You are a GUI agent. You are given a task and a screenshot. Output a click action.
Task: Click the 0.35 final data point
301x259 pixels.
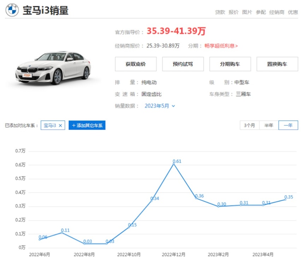pos(285,200)
